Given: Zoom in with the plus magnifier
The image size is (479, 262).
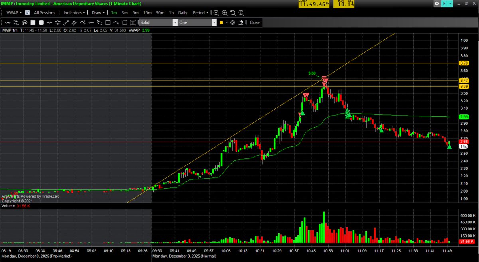Looking at the screenshot, I should click(x=224, y=12).
